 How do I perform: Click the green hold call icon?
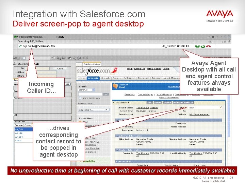[197, 46]
